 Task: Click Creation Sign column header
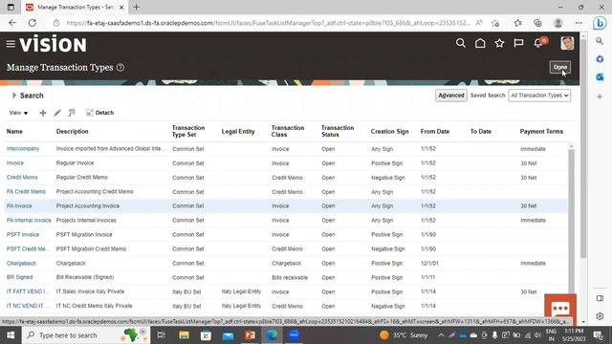(x=389, y=132)
